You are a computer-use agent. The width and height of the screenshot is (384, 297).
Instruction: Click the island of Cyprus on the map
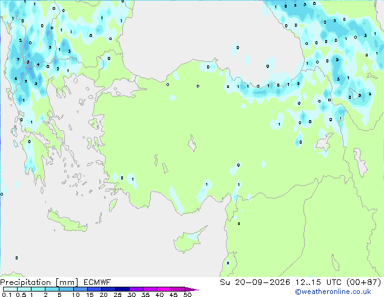188,239
